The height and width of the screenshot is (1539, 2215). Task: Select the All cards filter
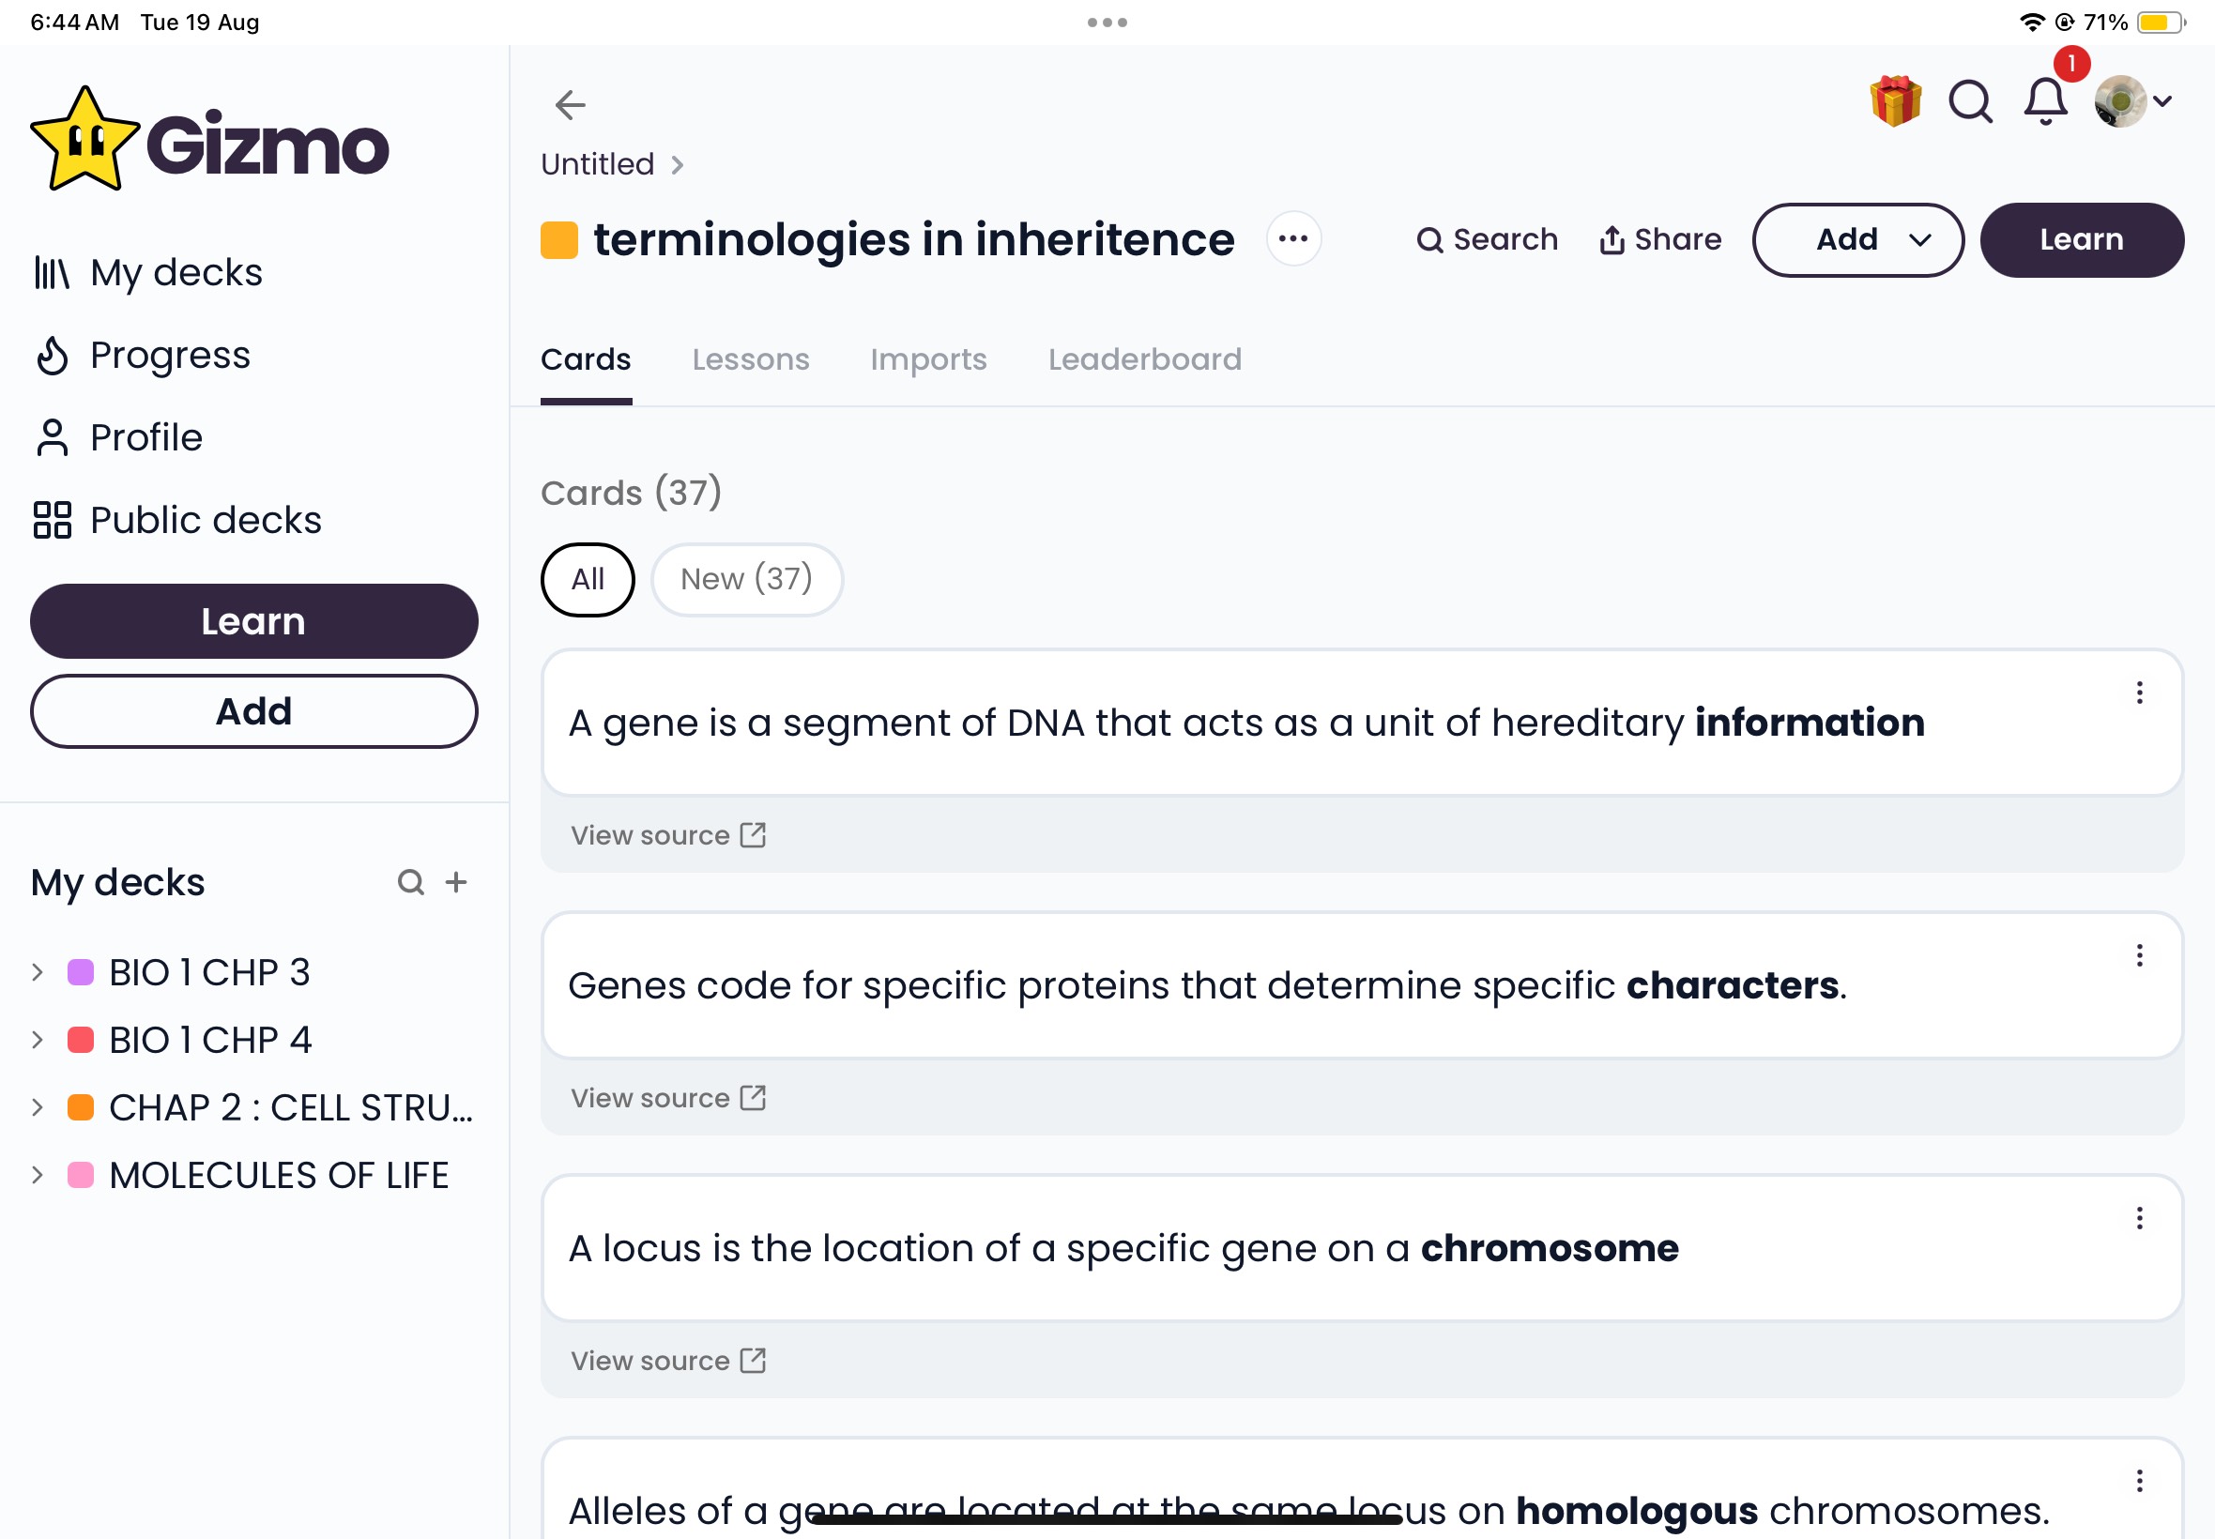588,580
